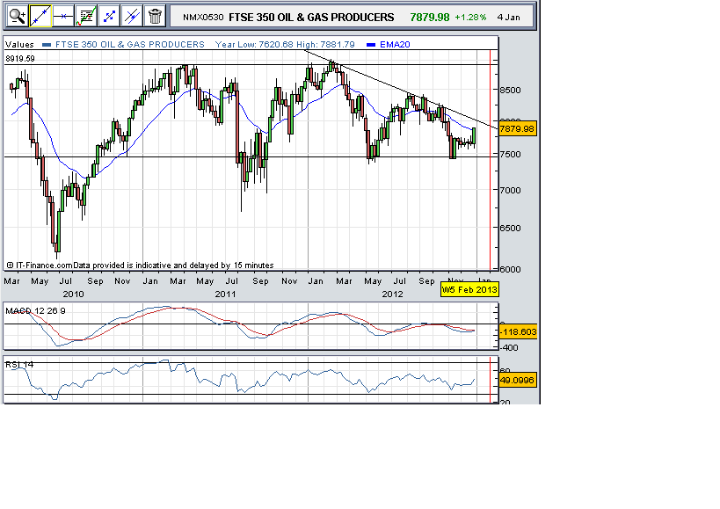Click the IT-Finance.com data attribution text
The image size is (720, 509).
point(141,264)
